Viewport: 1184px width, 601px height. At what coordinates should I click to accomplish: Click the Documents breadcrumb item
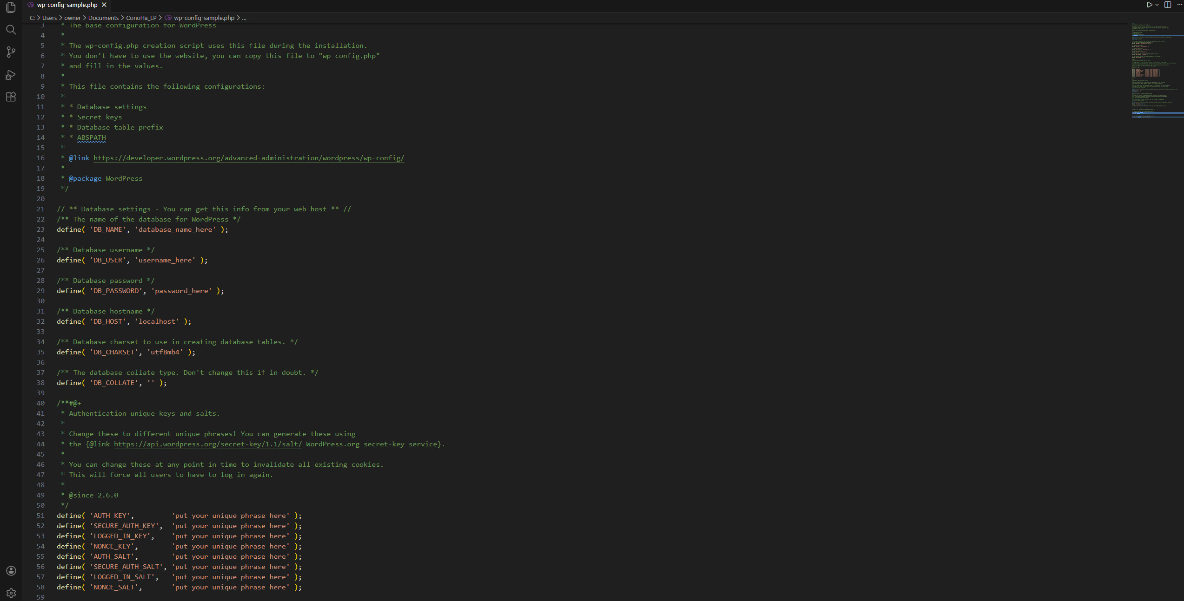pyautogui.click(x=103, y=18)
